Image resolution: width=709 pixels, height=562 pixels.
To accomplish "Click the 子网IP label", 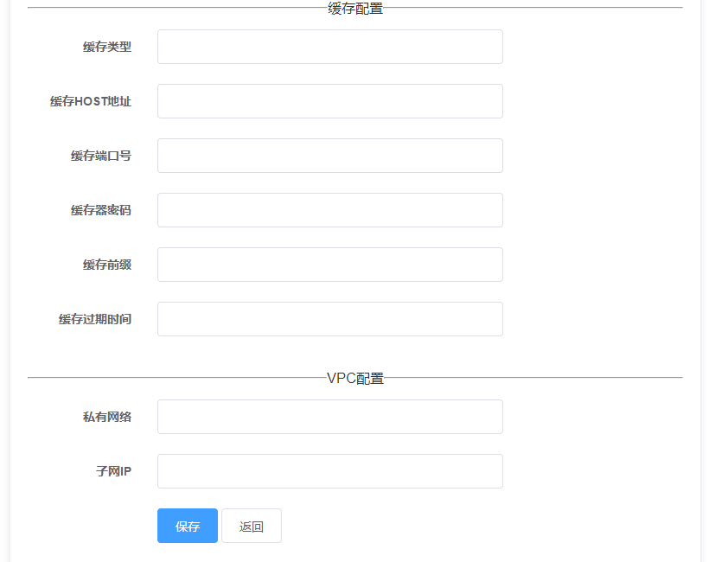I will click(x=113, y=471).
